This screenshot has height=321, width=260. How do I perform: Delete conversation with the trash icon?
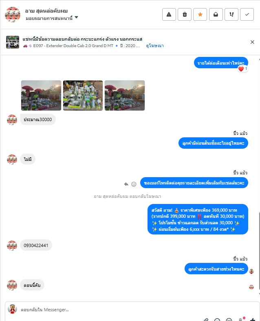[x=185, y=15]
